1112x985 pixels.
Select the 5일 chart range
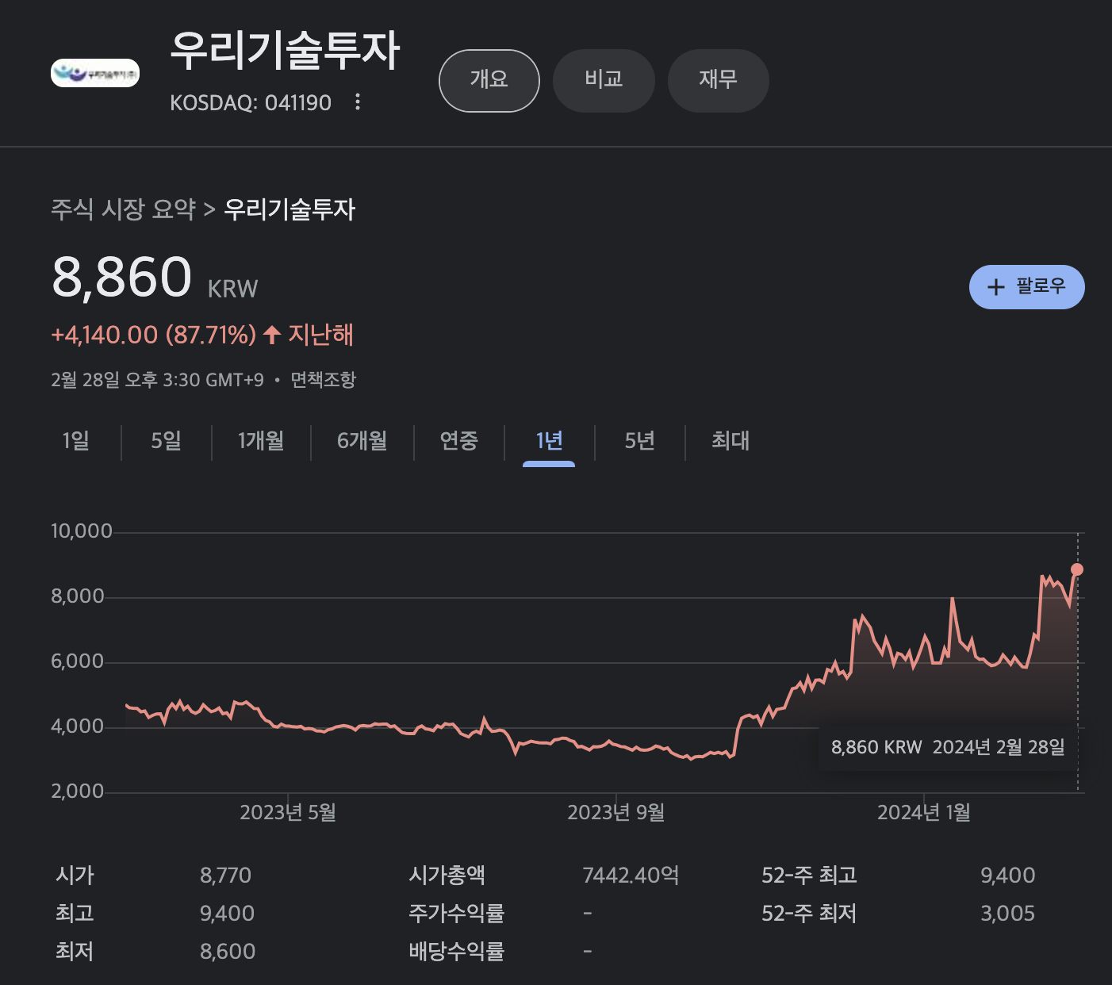[167, 441]
